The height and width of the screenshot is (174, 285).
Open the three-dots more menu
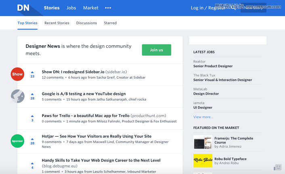108,8
